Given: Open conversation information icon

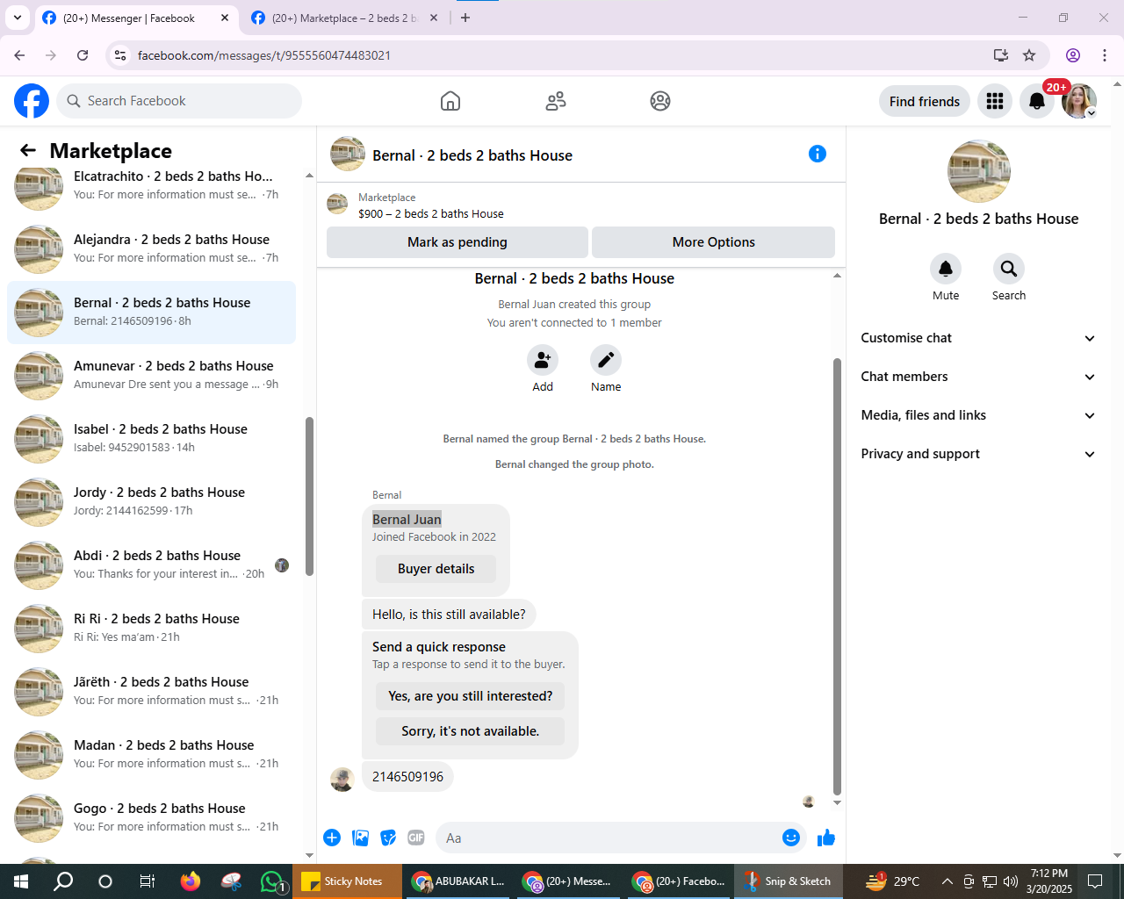Looking at the screenshot, I should pos(818,154).
